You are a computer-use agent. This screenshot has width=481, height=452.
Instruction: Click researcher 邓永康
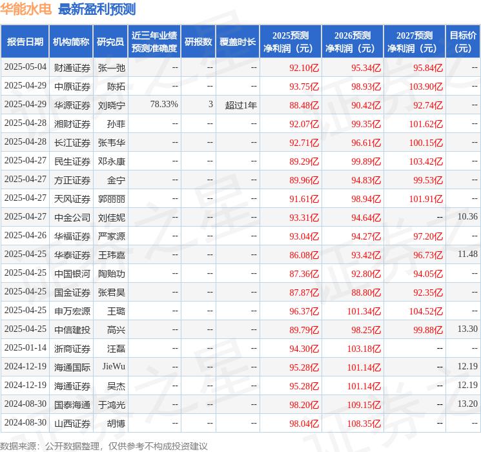coord(111,161)
